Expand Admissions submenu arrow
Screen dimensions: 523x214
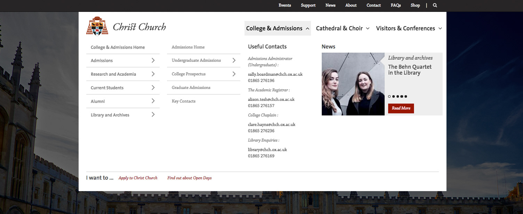(x=153, y=60)
